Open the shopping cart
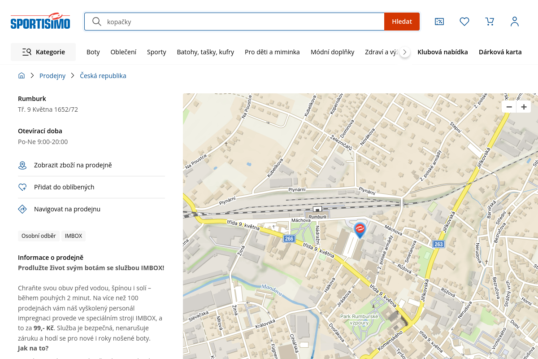 coord(490,22)
